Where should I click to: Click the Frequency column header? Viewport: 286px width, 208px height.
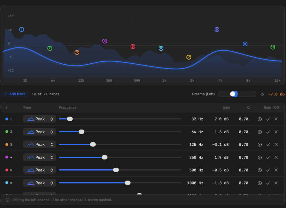[x=68, y=107]
